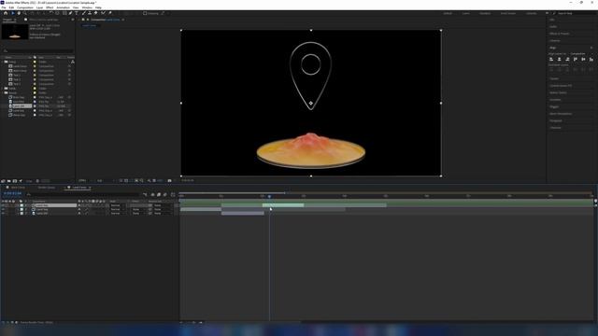Open the File menu

[x=4, y=7]
